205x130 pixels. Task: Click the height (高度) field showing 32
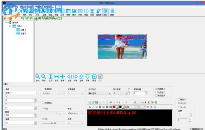tap(20, 123)
